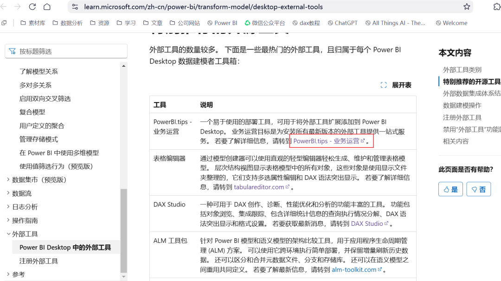The image size is (501, 281).
Task: Jump to 相关内容 in 本文内容
Action: [x=456, y=141]
